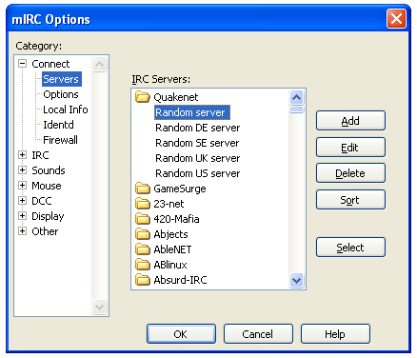Click the ABlinux folder icon
This screenshot has width=417, height=358.
pos(142,265)
